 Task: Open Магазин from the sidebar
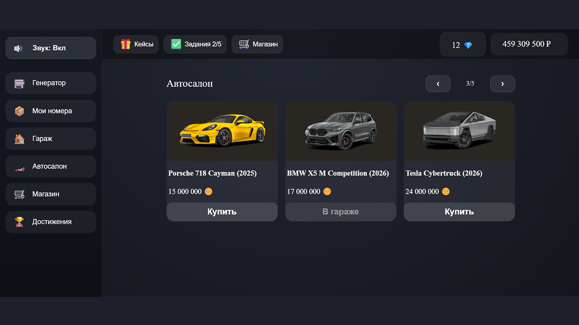[51, 194]
